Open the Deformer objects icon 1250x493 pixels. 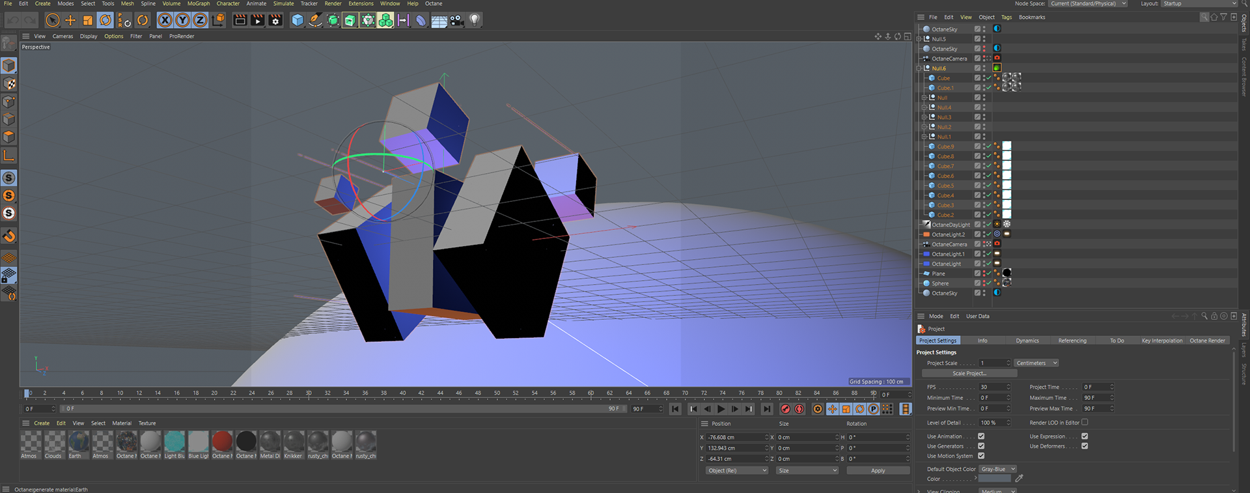point(421,20)
